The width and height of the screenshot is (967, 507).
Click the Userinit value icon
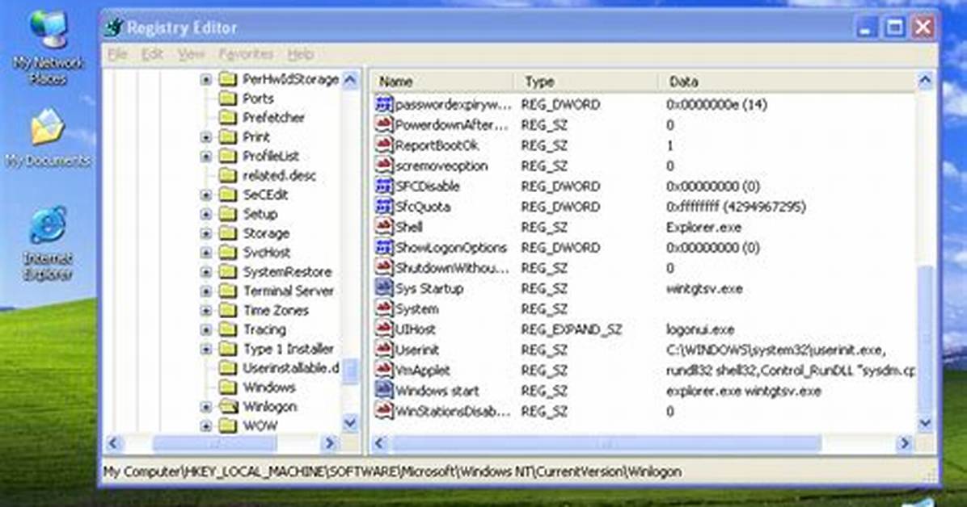tap(383, 350)
